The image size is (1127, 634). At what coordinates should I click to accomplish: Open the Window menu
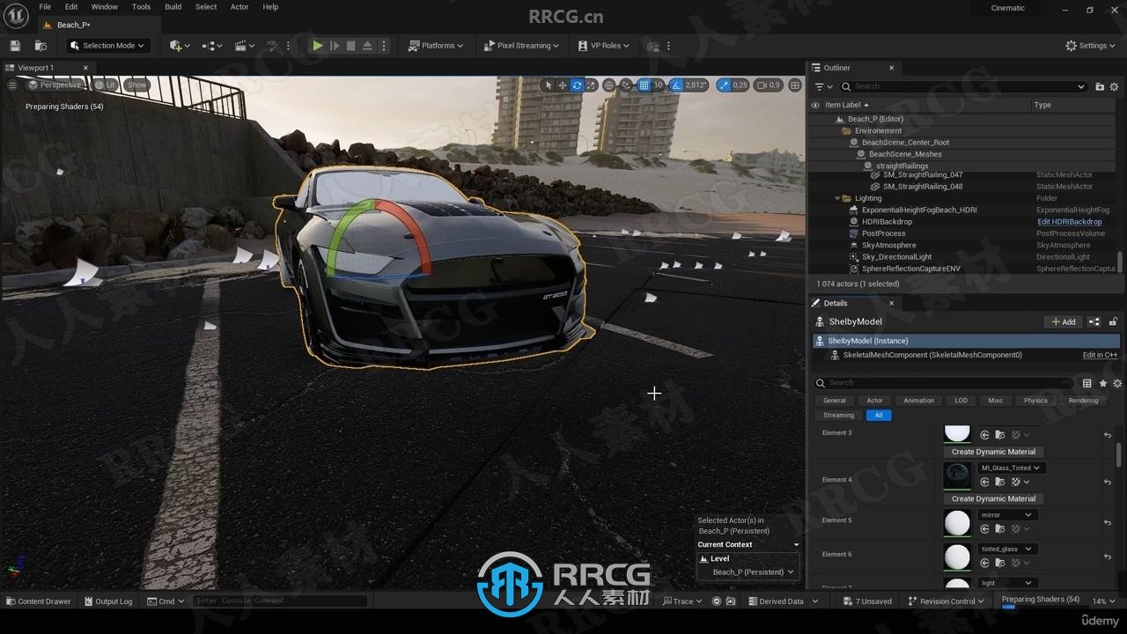pos(104,7)
